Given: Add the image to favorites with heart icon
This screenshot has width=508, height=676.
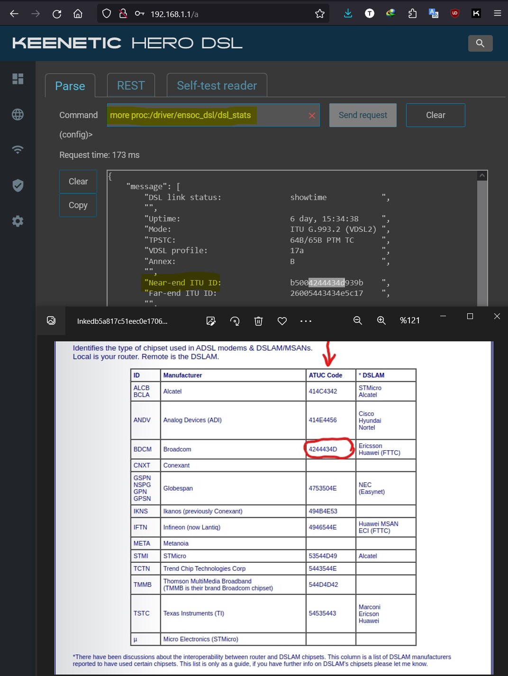Looking at the screenshot, I should tap(282, 321).
